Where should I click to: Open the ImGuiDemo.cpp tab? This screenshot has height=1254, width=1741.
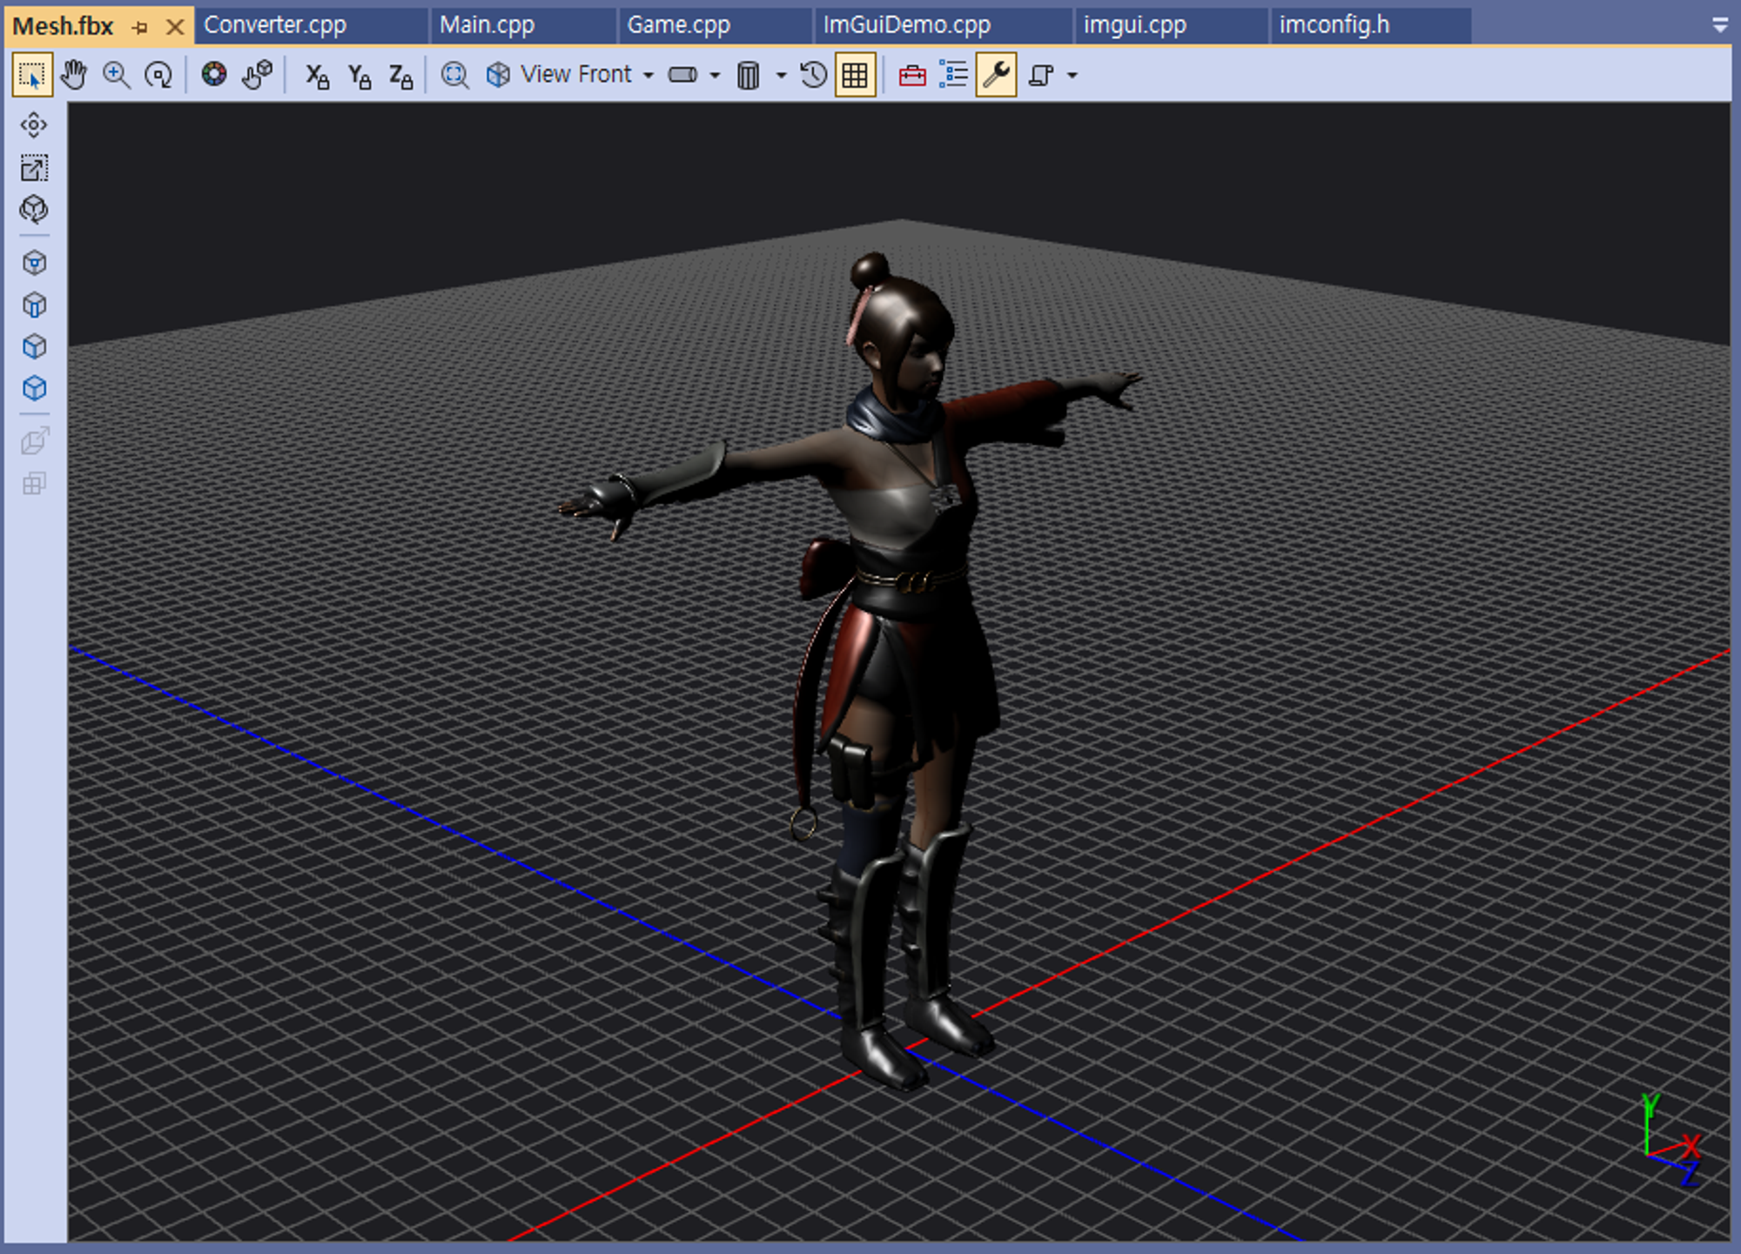tap(906, 25)
